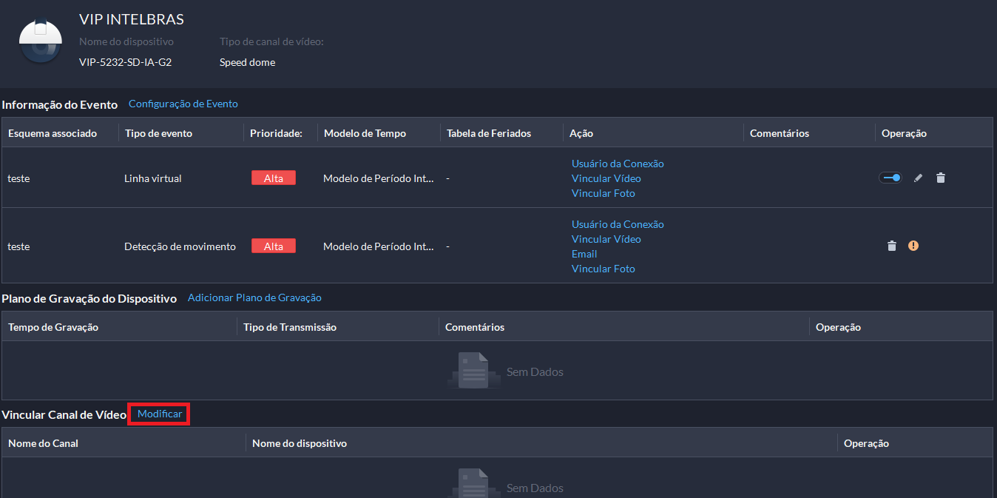997x498 pixels.
Task: Open Email action in Detecção de movimento row
Action: (584, 254)
